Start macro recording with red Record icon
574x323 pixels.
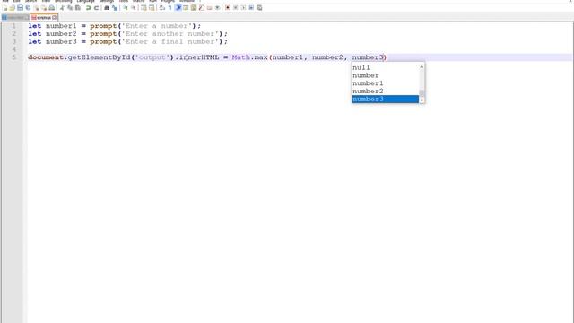pos(228,8)
